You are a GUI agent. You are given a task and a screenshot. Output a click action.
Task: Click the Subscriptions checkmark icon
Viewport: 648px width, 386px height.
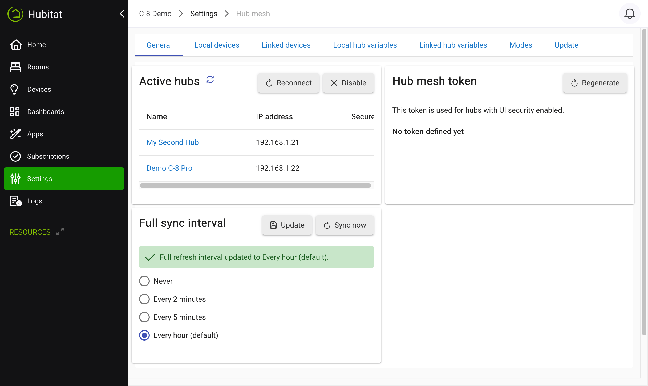[x=15, y=156]
